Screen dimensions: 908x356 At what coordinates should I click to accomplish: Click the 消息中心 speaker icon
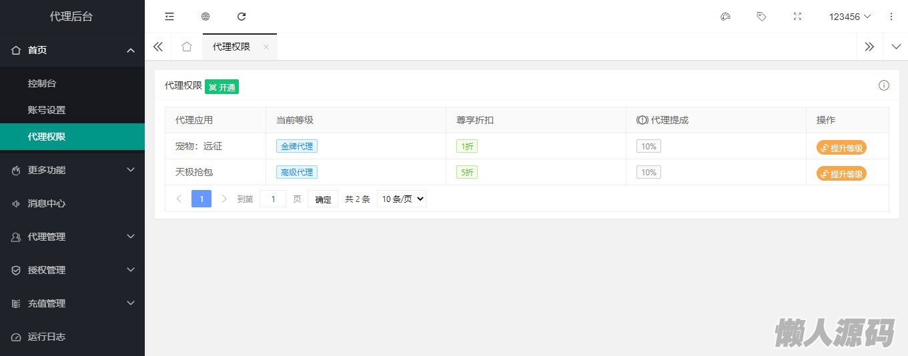pyautogui.click(x=16, y=203)
